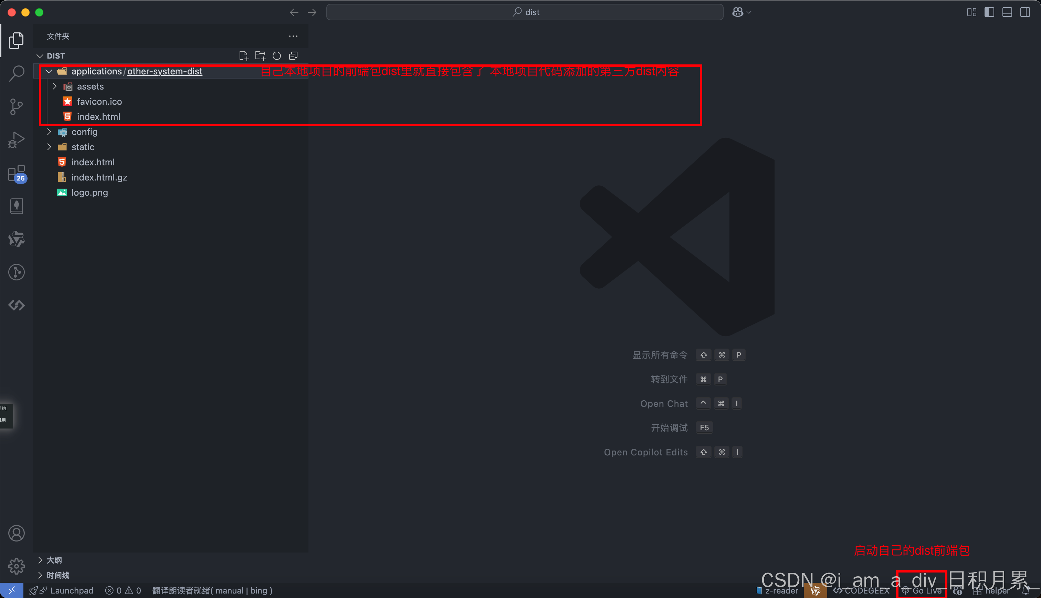Open the Extensions view with 25 badge
Screen dimensions: 1041x598
(x=17, y=173)
